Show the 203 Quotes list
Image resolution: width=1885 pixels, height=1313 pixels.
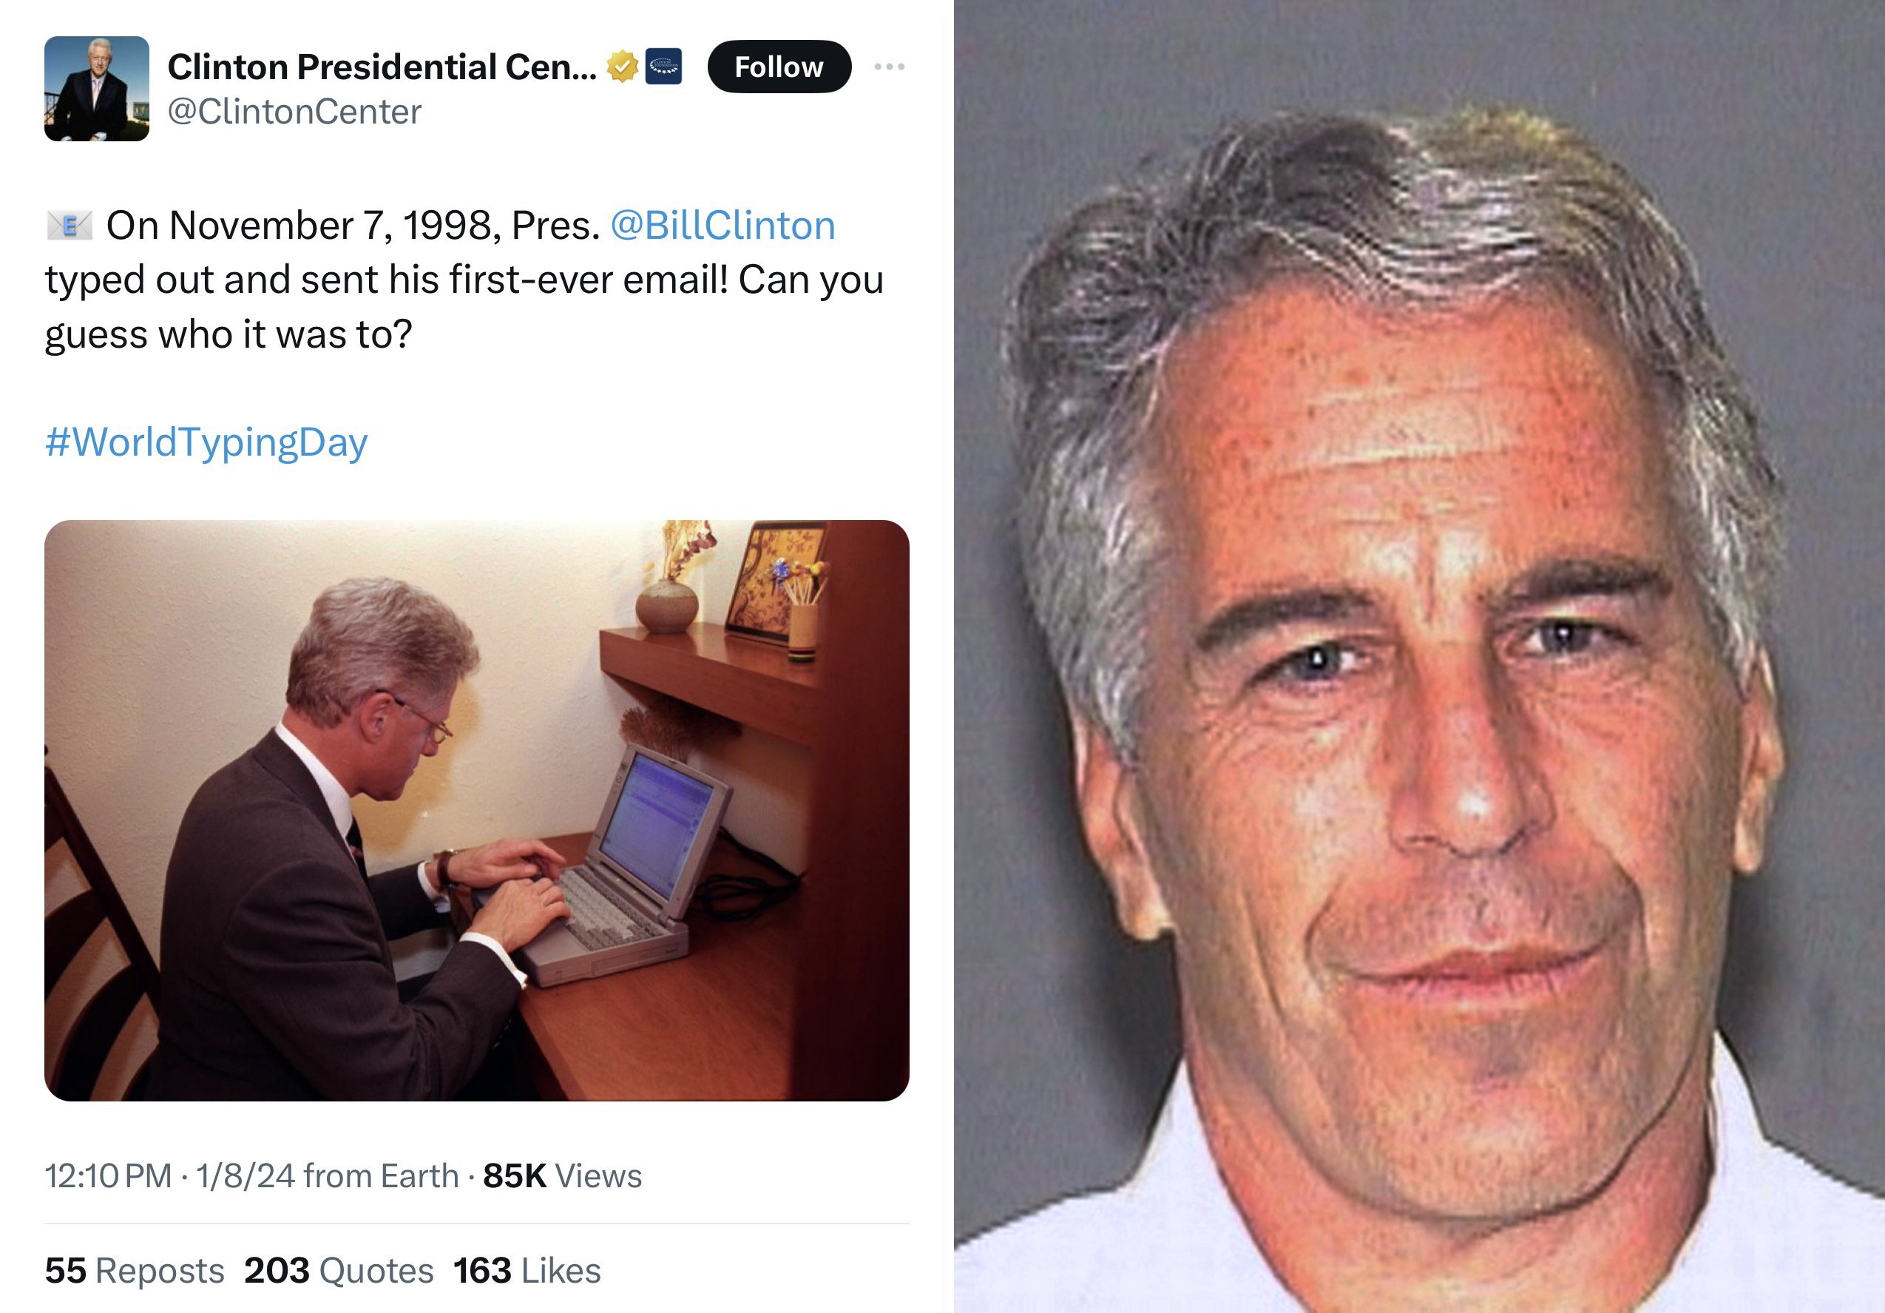pyautogui.click(x=338, y=1270)
